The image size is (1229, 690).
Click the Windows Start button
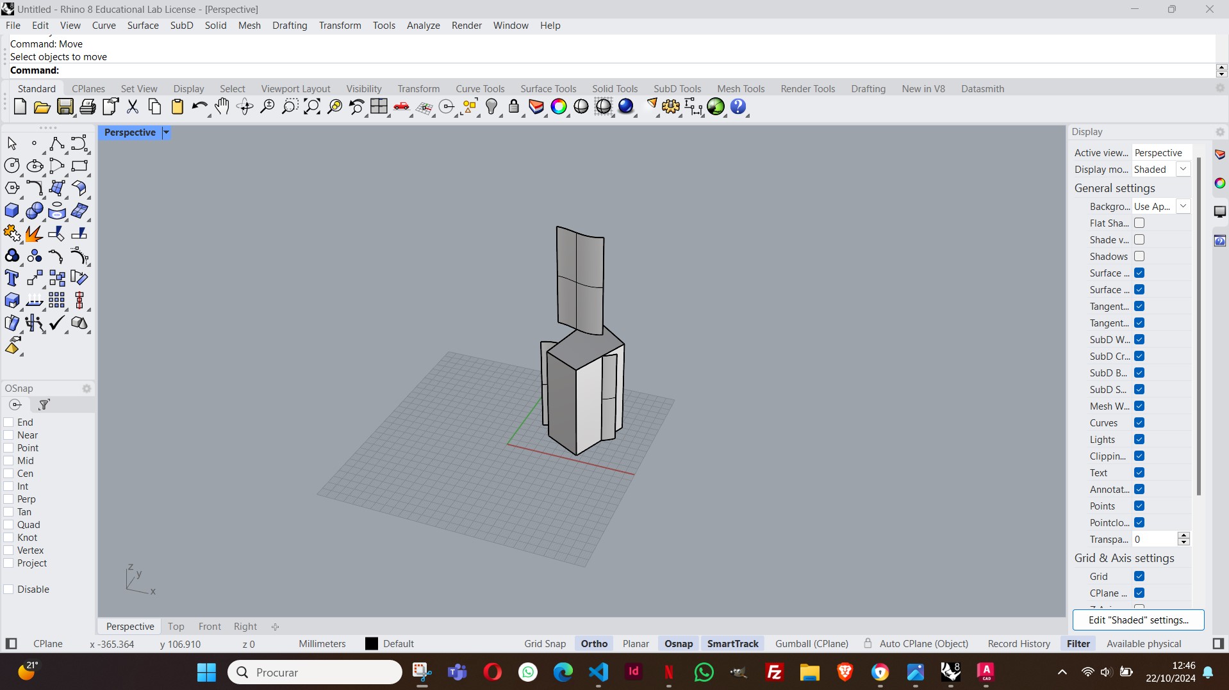pyautogui.click(x=206, y=672)
